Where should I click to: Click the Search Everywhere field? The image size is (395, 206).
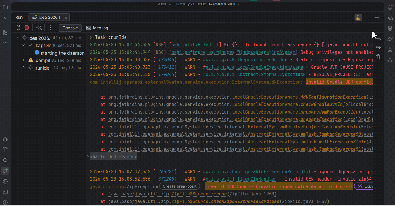tap(198, 4)
